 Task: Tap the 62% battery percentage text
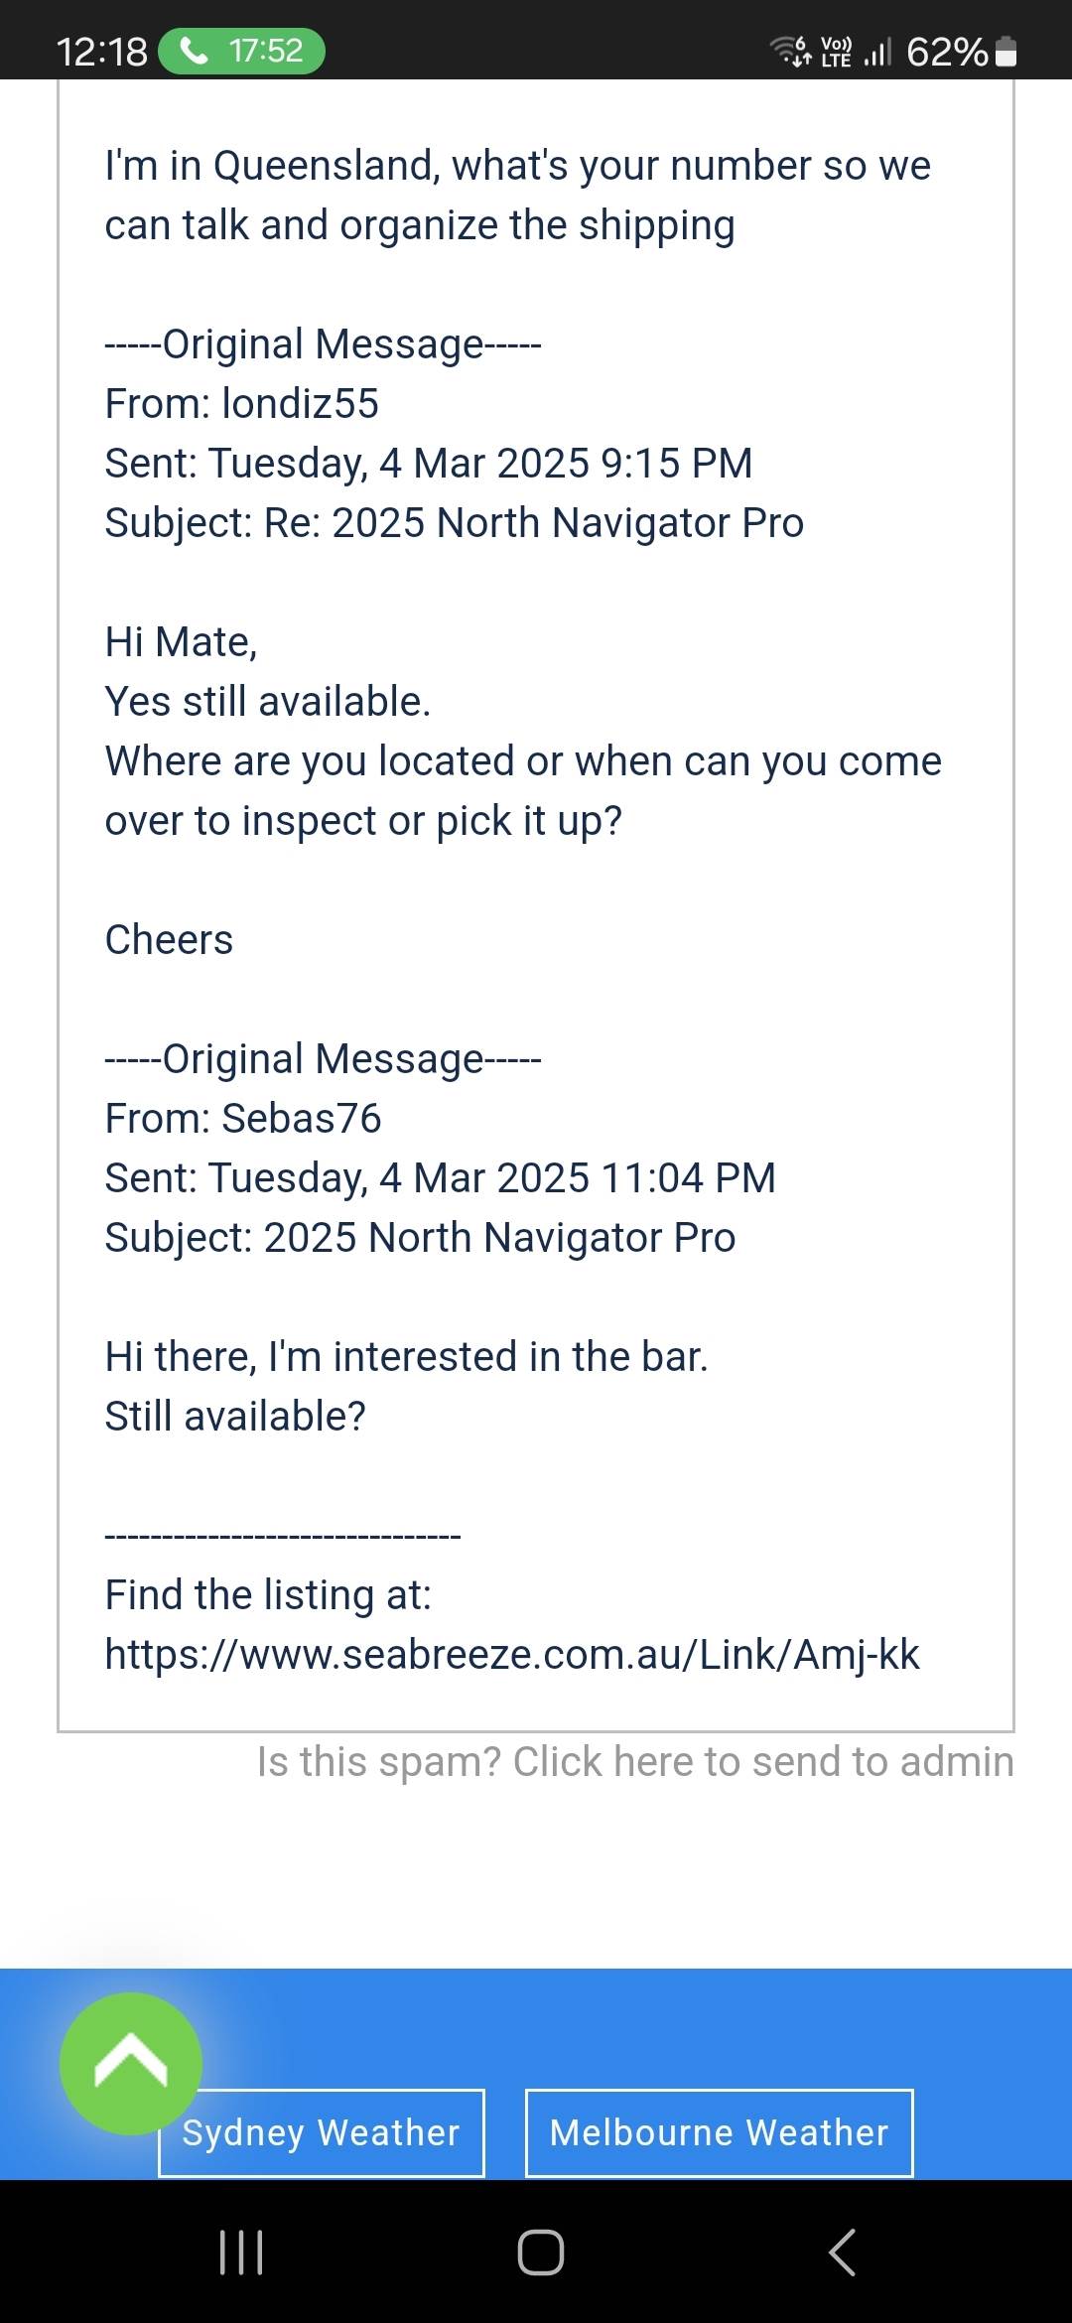point(946,51)
